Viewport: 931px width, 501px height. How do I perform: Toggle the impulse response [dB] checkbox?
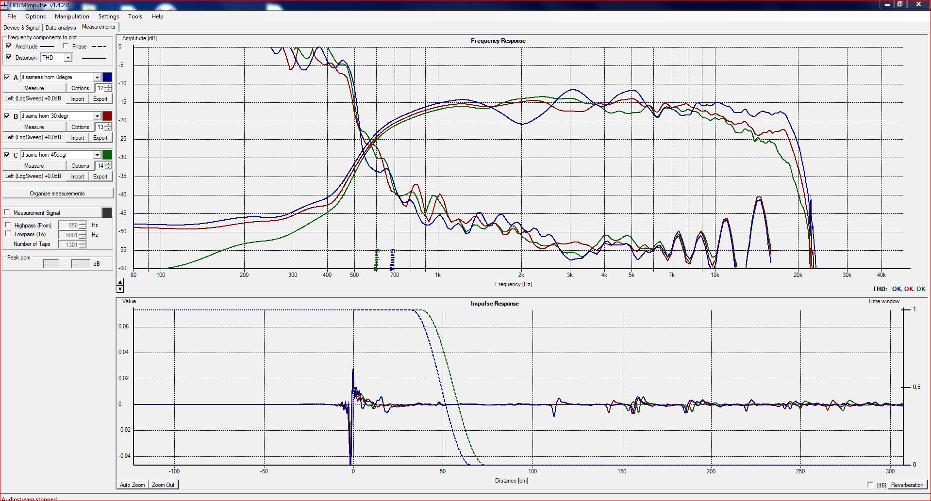coord(870,485)
